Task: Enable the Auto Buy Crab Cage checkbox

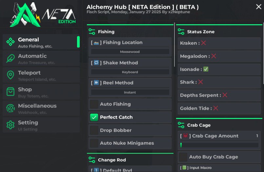Action: point(184,157)
